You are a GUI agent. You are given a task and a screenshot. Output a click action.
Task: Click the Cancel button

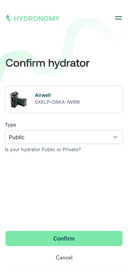(x=64, y=257)
